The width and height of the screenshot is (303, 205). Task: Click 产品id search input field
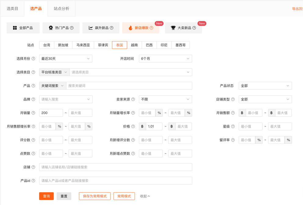tap(116, 181)
